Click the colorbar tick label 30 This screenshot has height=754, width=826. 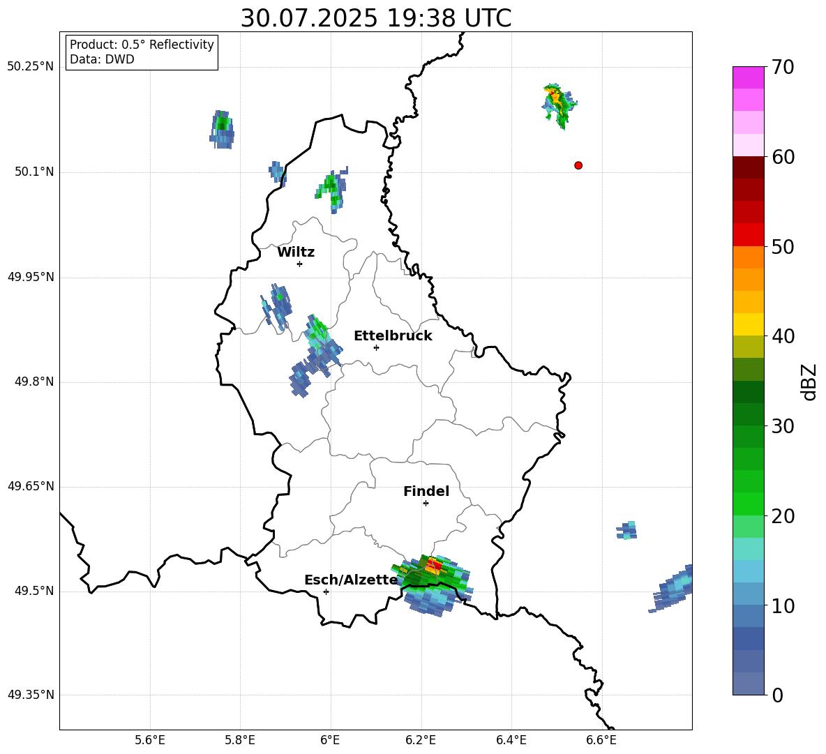coord(783,426)
